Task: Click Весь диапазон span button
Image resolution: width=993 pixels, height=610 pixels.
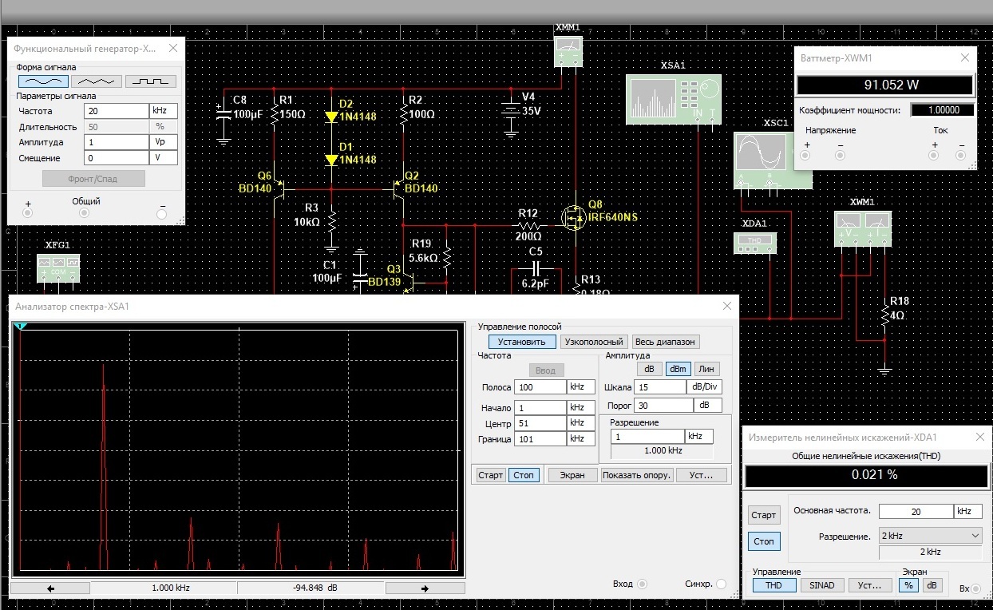Action: 666,342
